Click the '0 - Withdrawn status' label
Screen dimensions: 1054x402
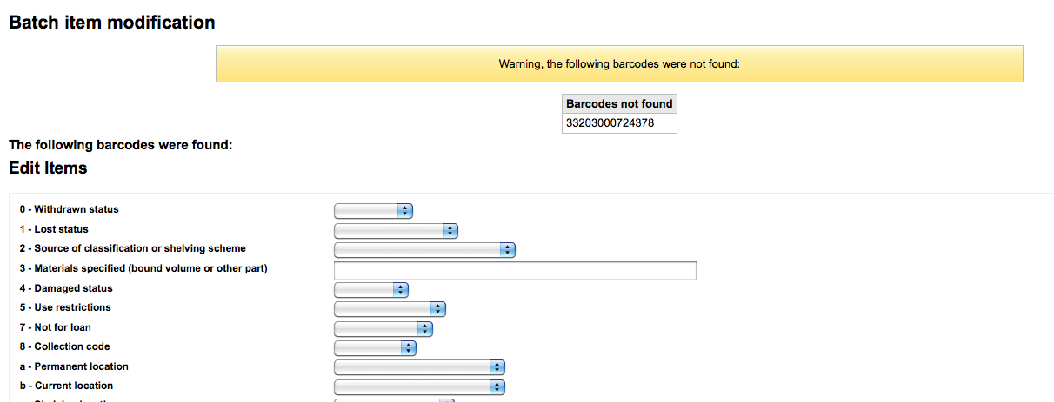[70, 209]
